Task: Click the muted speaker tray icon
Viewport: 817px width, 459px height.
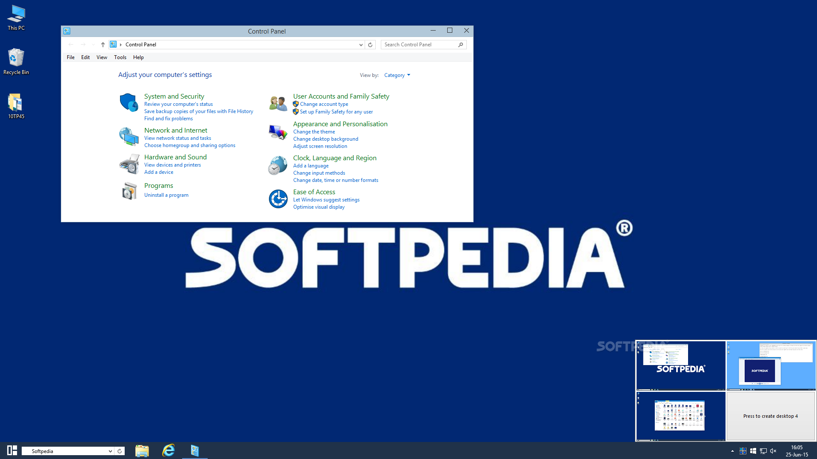Action: point(773,451)
